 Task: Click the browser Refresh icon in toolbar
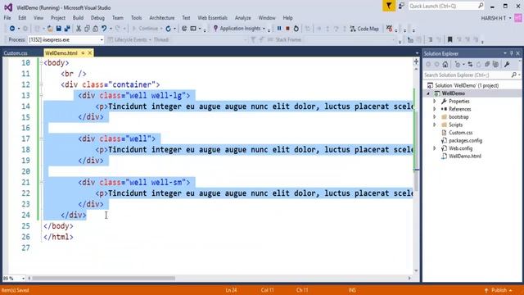[x=168, y=29]
